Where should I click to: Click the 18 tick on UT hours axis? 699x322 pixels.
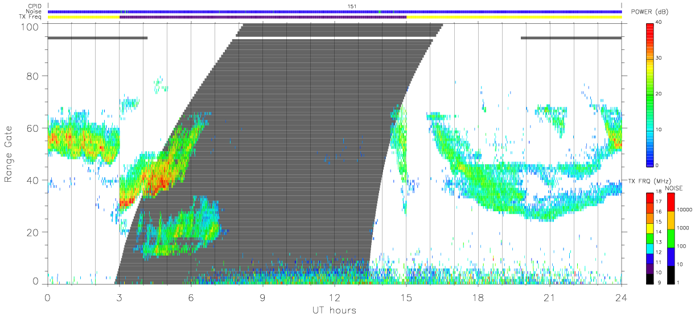tap(478, 297)
